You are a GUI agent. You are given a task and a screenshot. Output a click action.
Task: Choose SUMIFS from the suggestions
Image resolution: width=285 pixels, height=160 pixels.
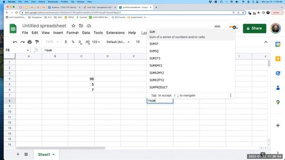coord(191,58)
